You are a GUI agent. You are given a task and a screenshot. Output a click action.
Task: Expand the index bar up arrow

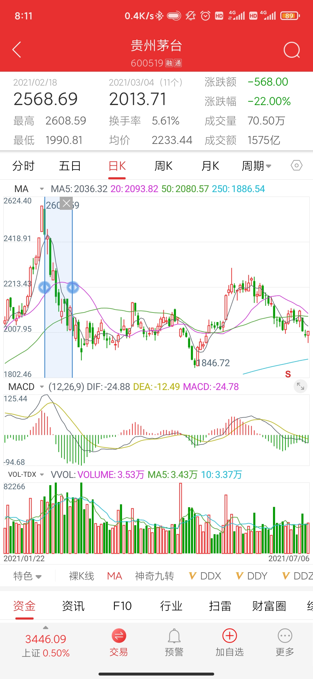point(46,628)
